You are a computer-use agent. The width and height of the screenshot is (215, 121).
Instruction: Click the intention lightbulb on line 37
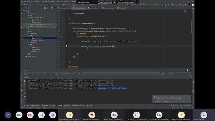pyautogui.click(x=67, y=46)
